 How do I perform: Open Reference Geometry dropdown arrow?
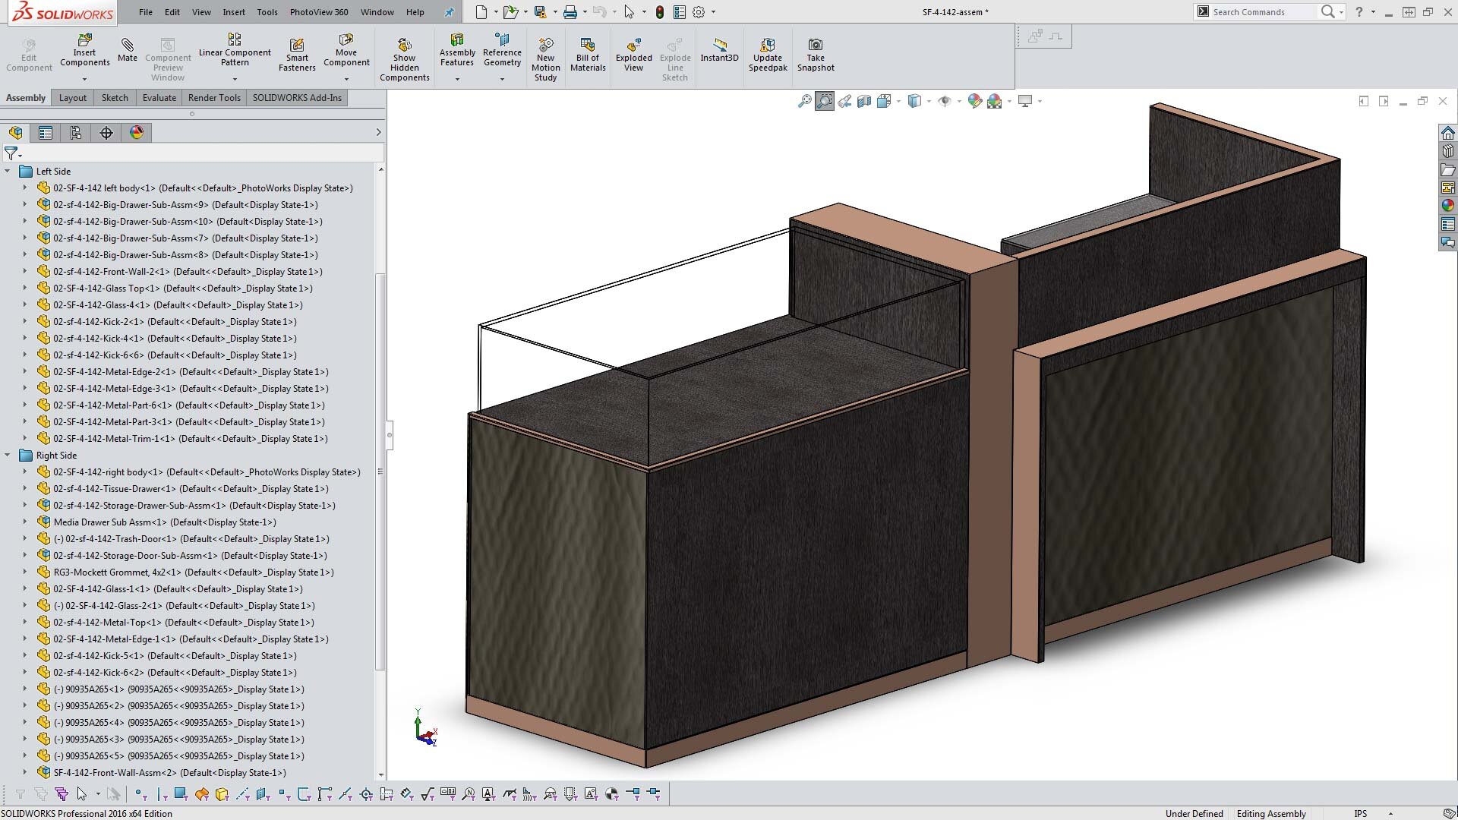(x=502, y=79)
